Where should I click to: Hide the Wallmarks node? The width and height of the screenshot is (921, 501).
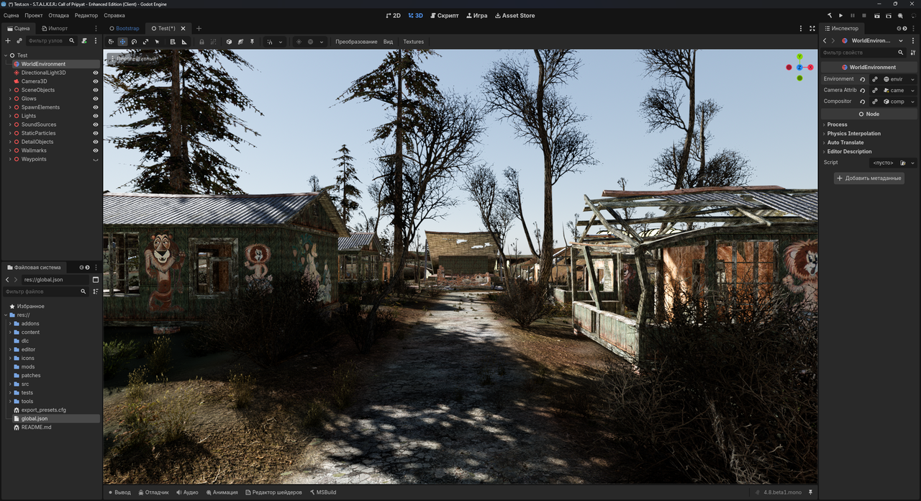click(x=96, y=150)
